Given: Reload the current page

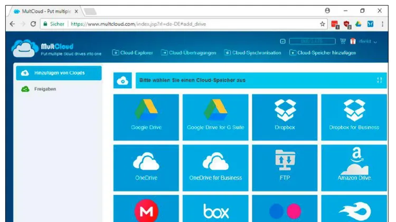Looking at the screenshot, I should [33, 24].
